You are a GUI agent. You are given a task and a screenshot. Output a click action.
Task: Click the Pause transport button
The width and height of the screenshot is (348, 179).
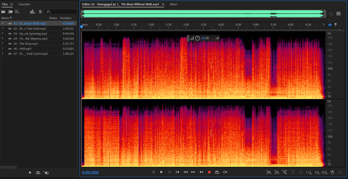point(170,172)
